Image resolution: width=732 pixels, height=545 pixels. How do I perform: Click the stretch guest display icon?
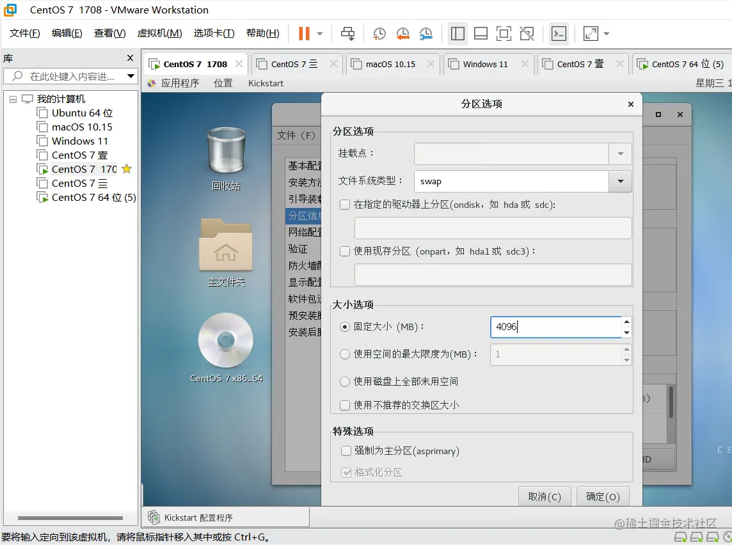[591, 34]
